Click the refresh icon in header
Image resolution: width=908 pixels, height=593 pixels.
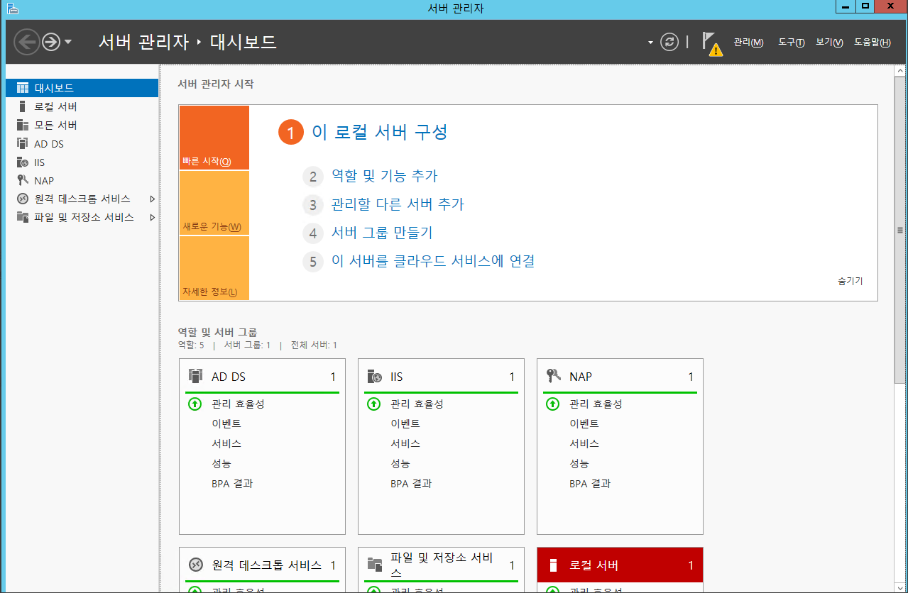[x=669, y=42]
